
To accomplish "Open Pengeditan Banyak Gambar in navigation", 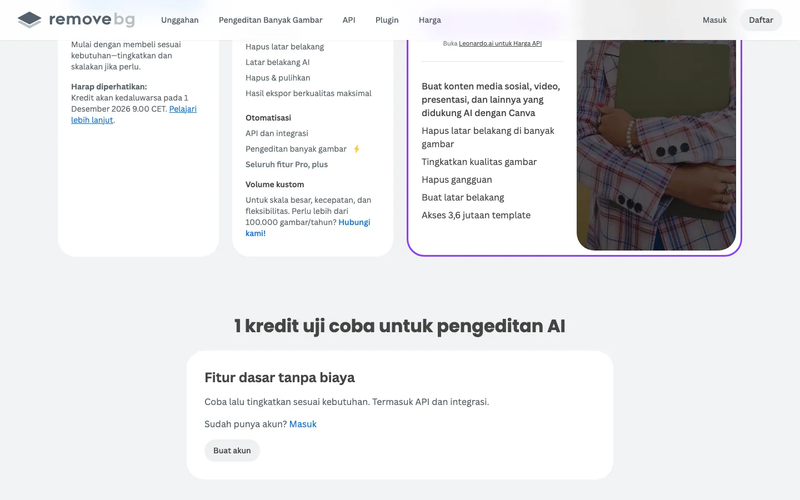I will click(x=271, y=20).
